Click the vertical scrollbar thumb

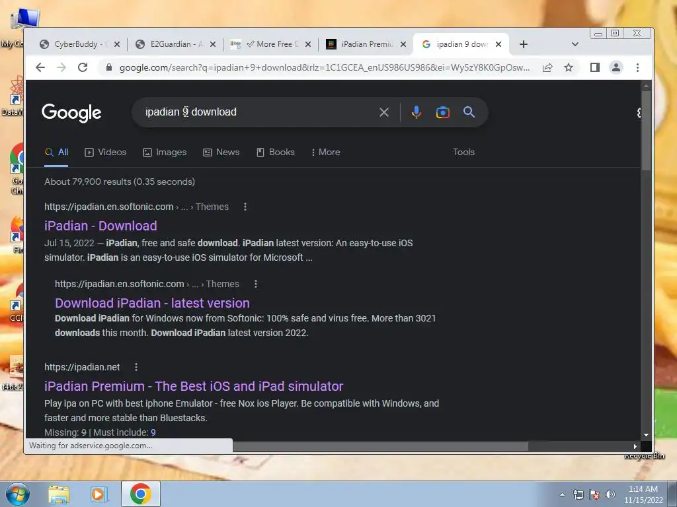coord(646,131)
